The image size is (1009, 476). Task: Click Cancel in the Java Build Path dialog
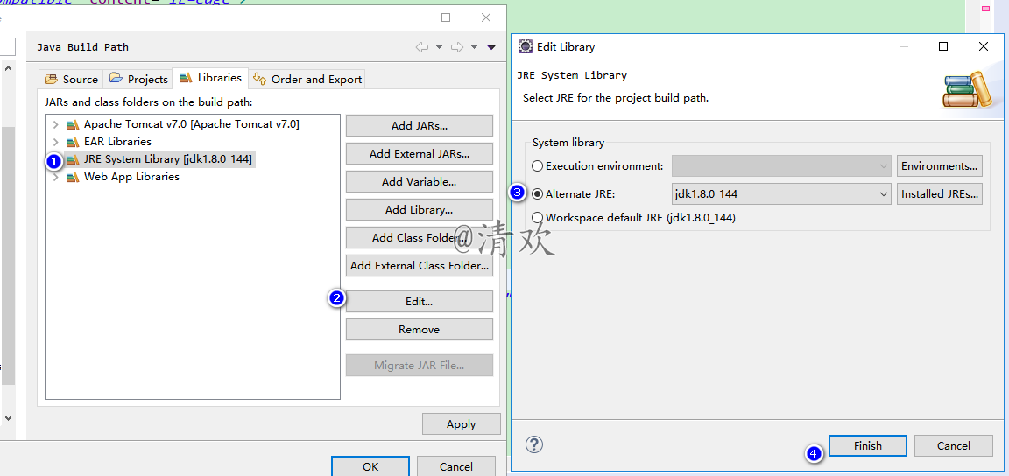(x=456, y=466)
